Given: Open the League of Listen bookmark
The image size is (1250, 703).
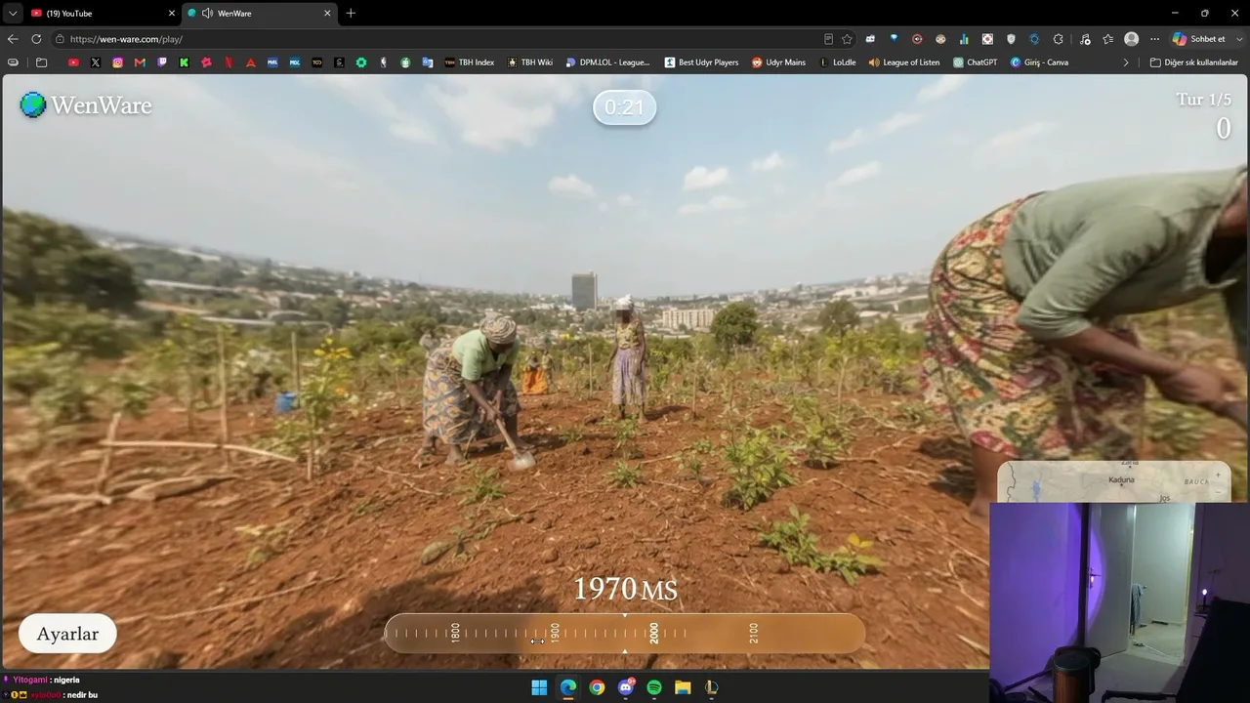Looking at the screenshot, I should (903, 62).
